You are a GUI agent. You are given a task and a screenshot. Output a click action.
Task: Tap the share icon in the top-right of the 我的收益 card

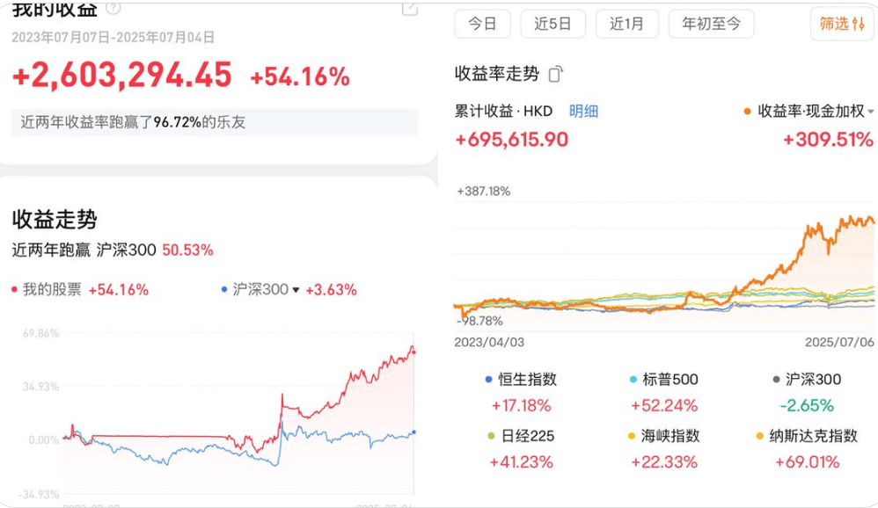pos(409,8)
